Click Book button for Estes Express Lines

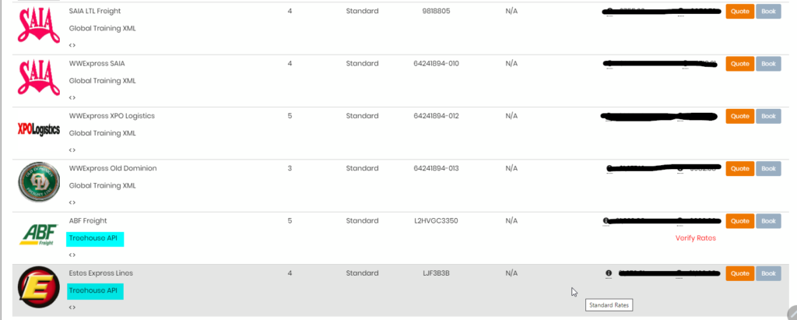click(x=768, y=273)
